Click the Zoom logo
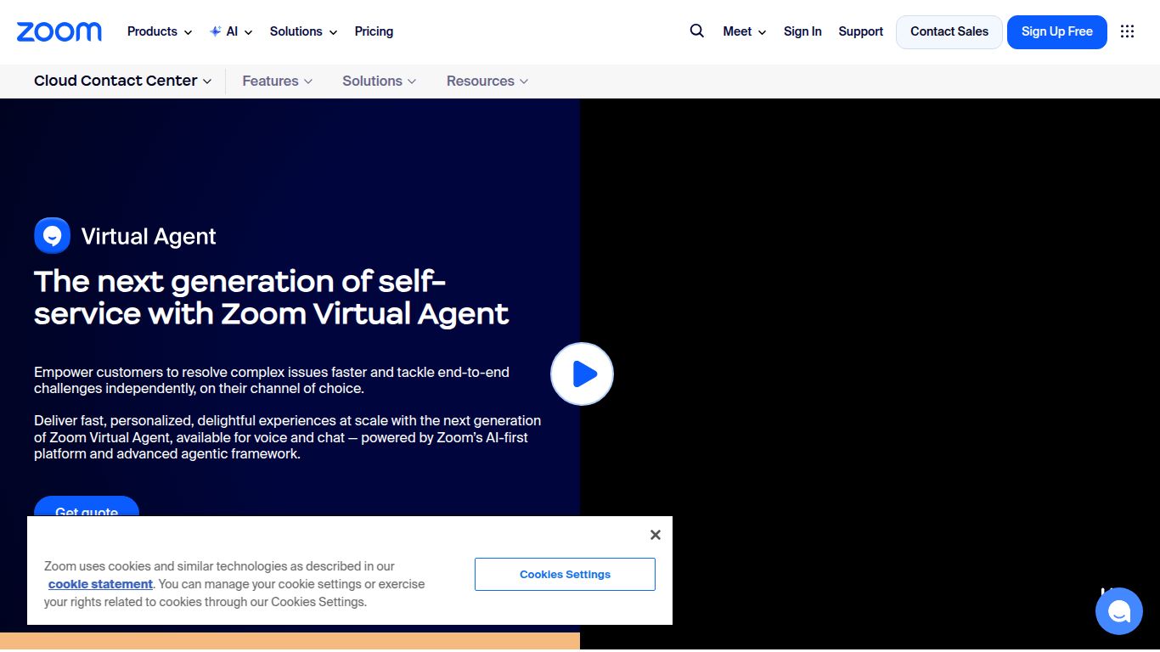The width and height of the screenshot is (1160, 652). click(59, 31)
